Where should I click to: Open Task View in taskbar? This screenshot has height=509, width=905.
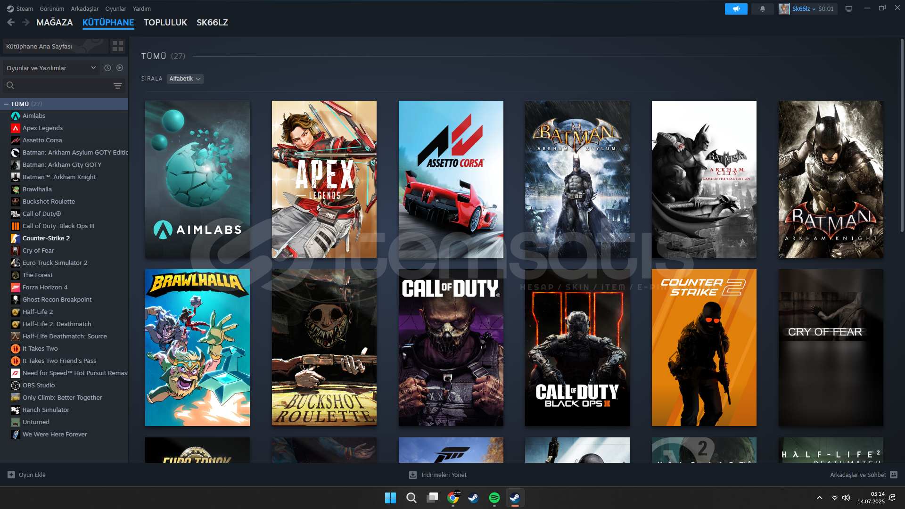[x=432, y=498]
